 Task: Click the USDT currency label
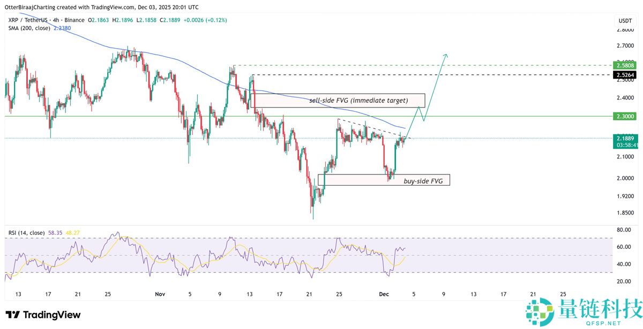point(625,20)
